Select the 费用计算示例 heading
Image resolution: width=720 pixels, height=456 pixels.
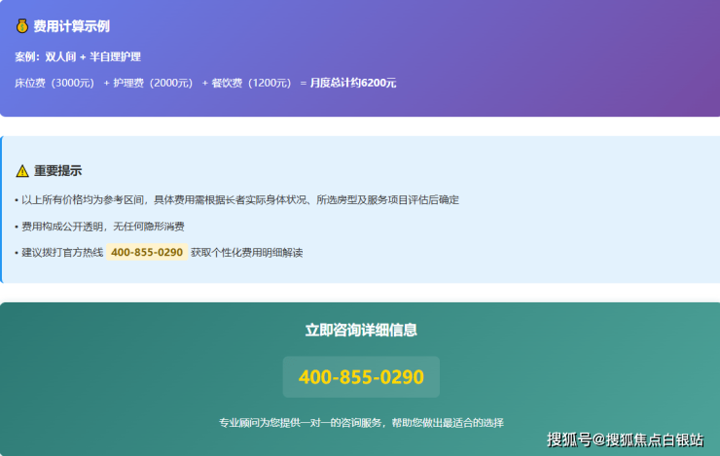[x=71, y=26]
